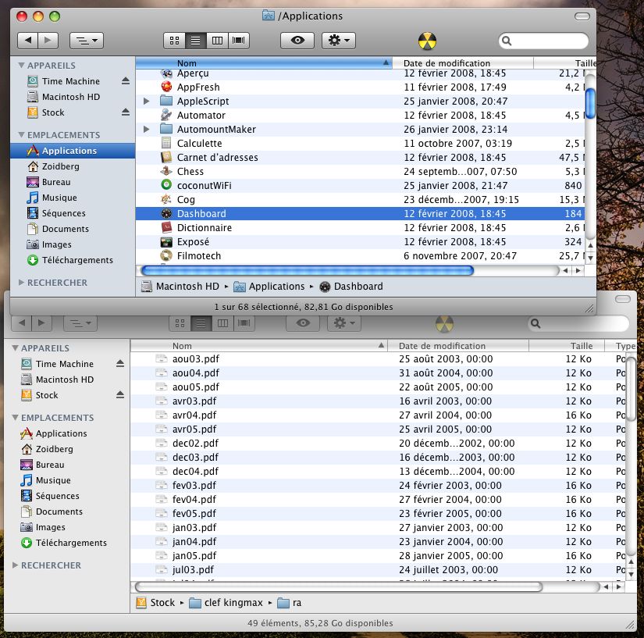Expand the RECHERCHER section in the ra window
644x638 pixels.
pos(15,565)
